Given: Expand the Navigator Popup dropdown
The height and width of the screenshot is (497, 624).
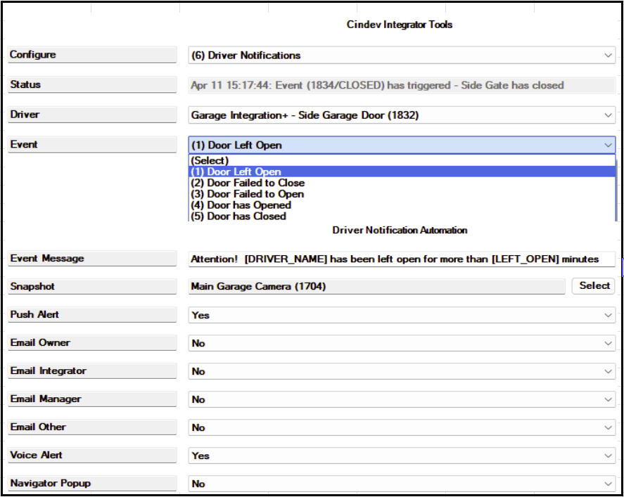Looking at the screenshot, I should point(402,484).
